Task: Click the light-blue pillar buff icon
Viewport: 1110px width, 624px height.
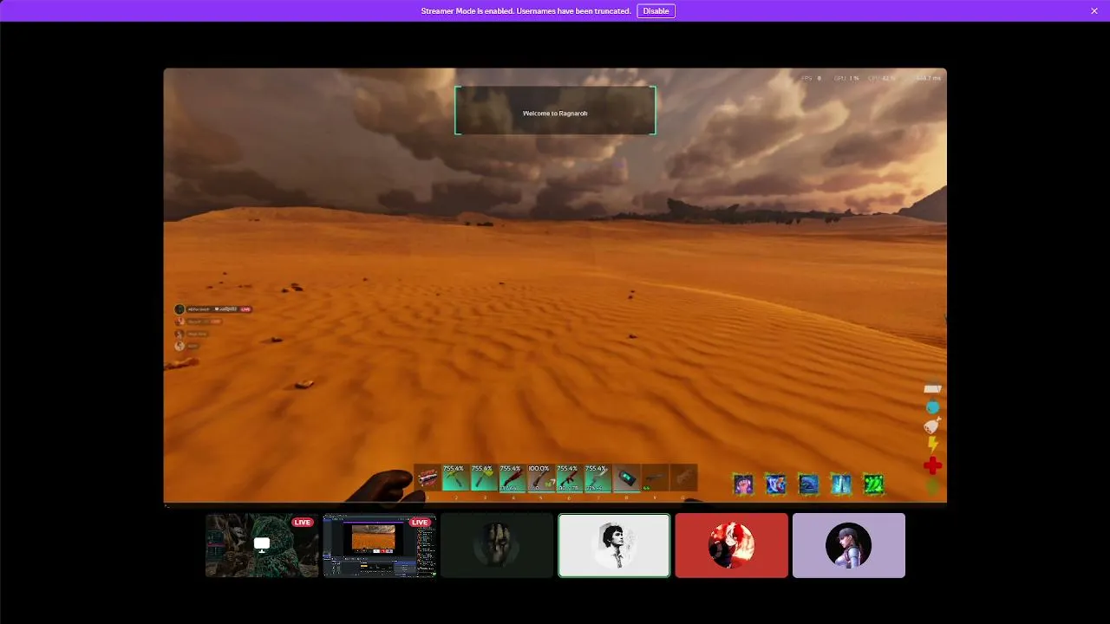Action: click(841, 484)
